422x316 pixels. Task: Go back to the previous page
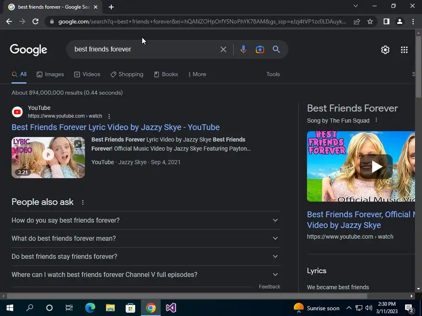[x=9, y=21]
